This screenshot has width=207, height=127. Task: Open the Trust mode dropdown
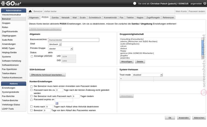(x=147, y=75)
